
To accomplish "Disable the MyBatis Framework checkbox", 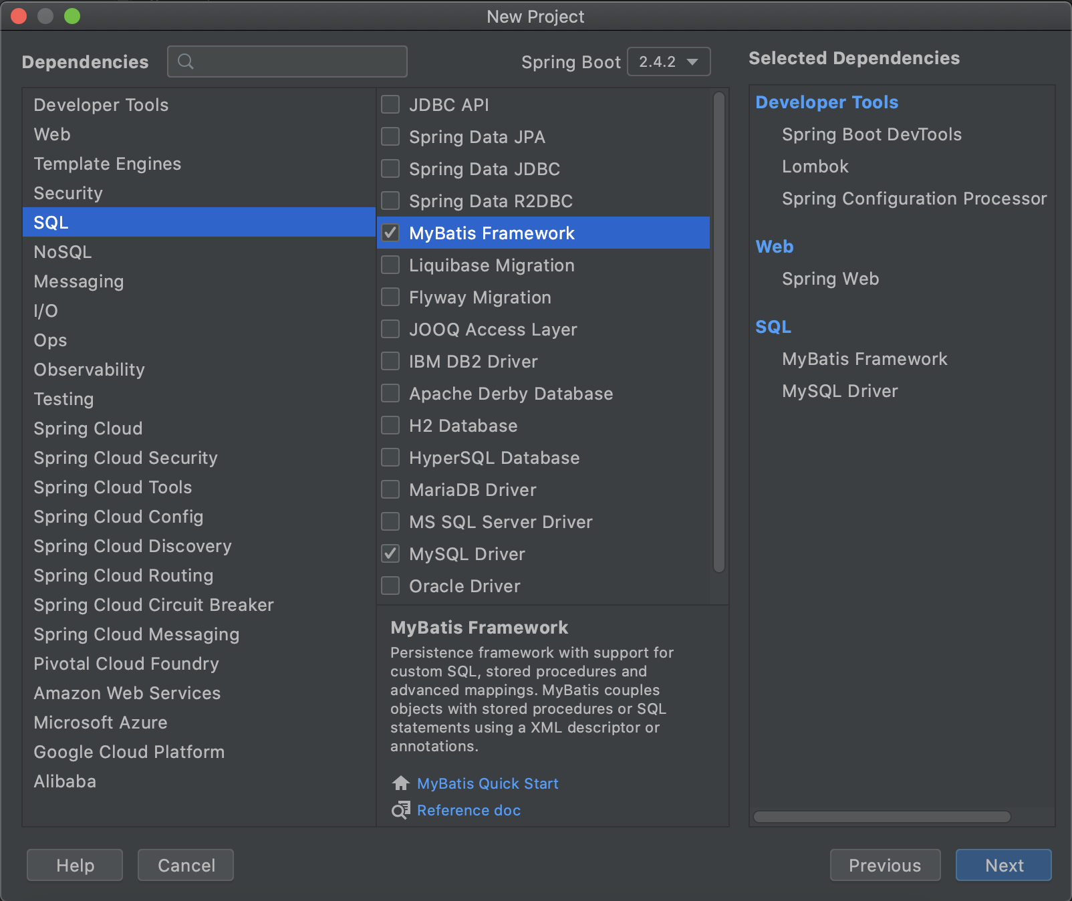I will (x=390, y=233).
